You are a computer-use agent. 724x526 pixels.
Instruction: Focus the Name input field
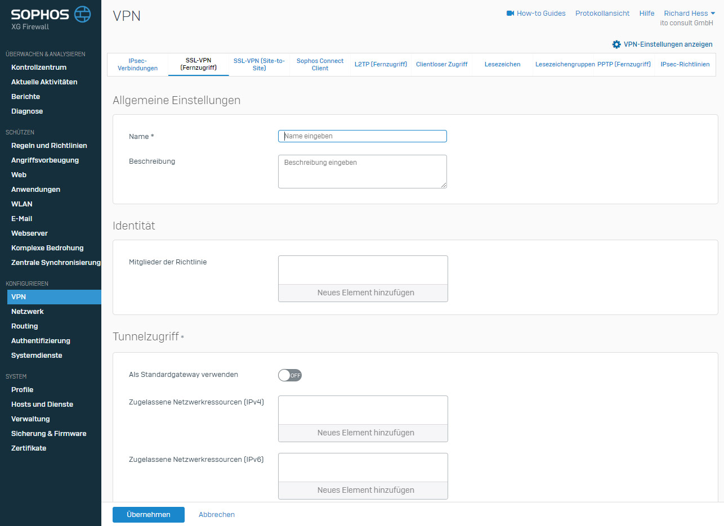pos(362,136)
